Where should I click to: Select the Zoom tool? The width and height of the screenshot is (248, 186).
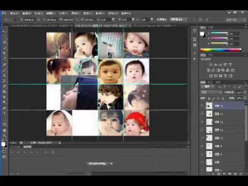[x=5, y=136]
